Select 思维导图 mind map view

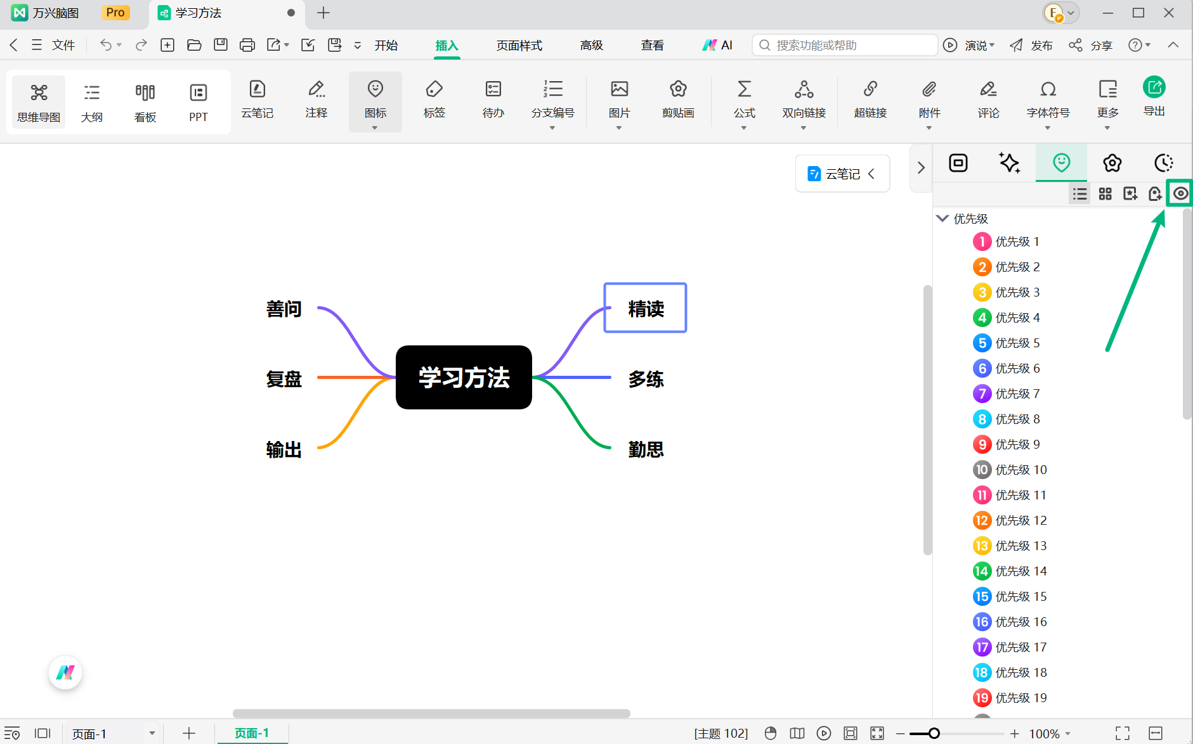point(39,102)
